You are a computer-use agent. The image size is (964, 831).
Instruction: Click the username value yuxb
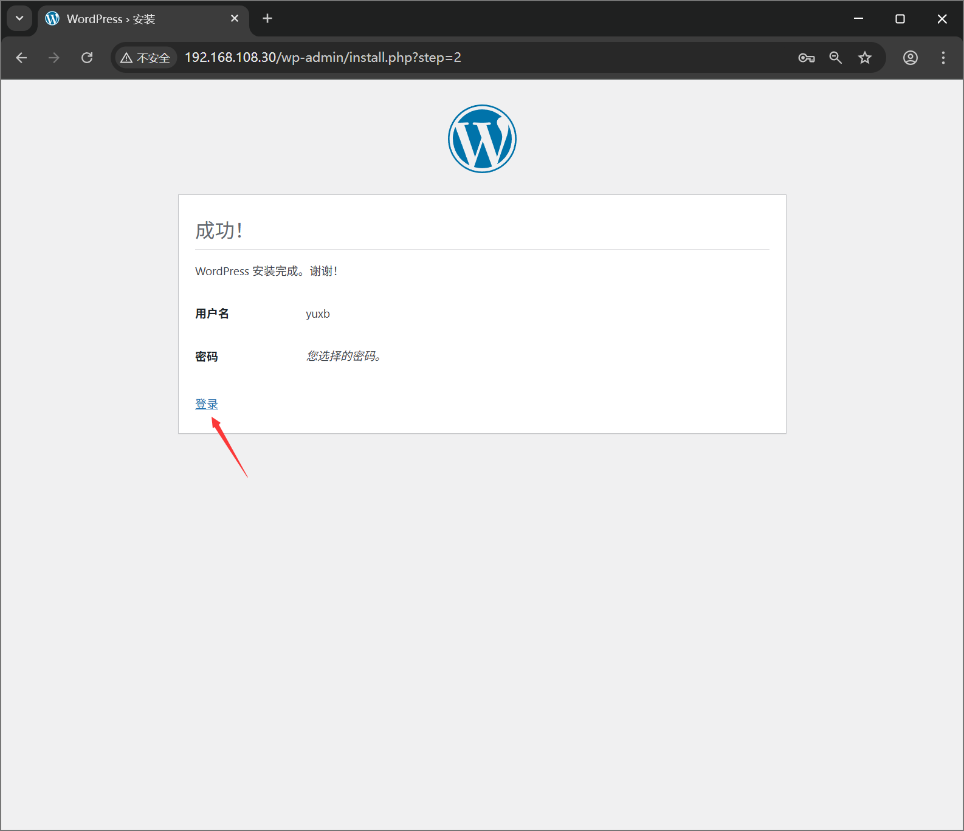[317, 314]
